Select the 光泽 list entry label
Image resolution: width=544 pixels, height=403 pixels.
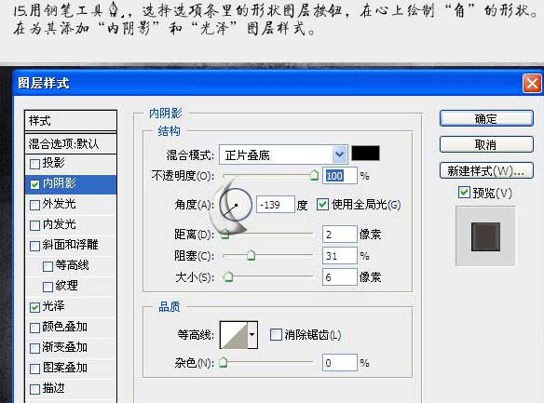pos(53,306)
